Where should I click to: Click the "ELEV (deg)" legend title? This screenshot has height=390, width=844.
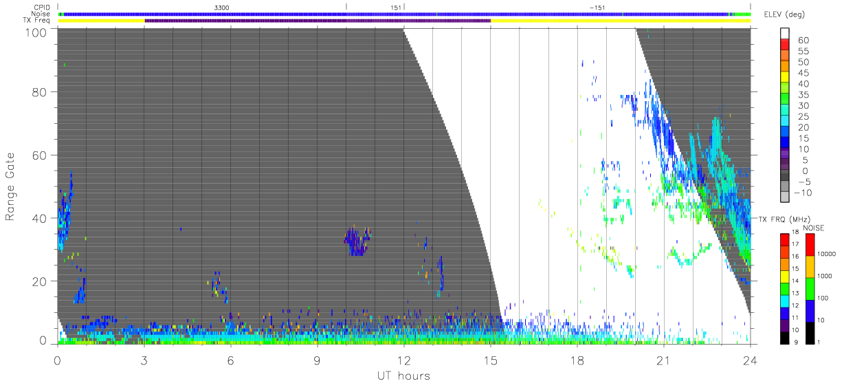pos(784,14)
